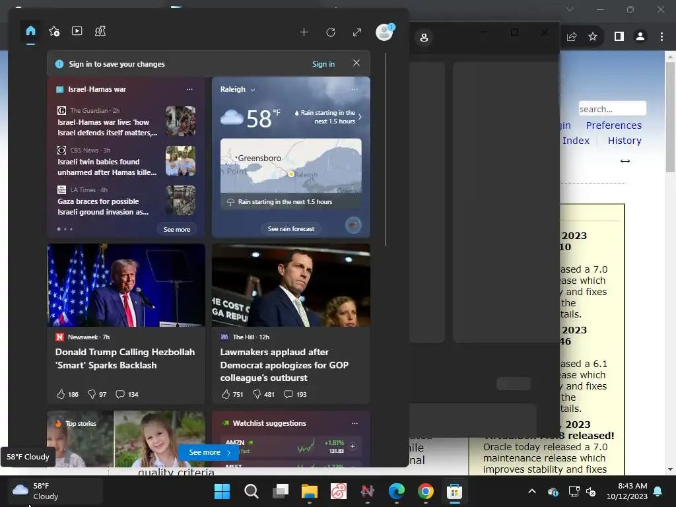
Task: Show hidden system tray icons
Action: (x=532, y=491)
